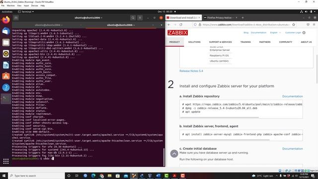This screenshot has height=179, width=318.
Task: Open the Help question-mark dock icon
Action: [x=6, y=88]
